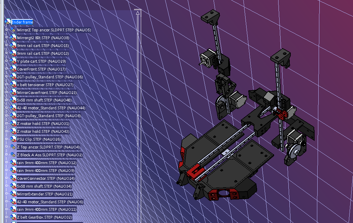The image size is (353, 223).
Task: Expand the rain 9mm 400mm.STEP (NAUO9) node
Action: pos(6,170)
